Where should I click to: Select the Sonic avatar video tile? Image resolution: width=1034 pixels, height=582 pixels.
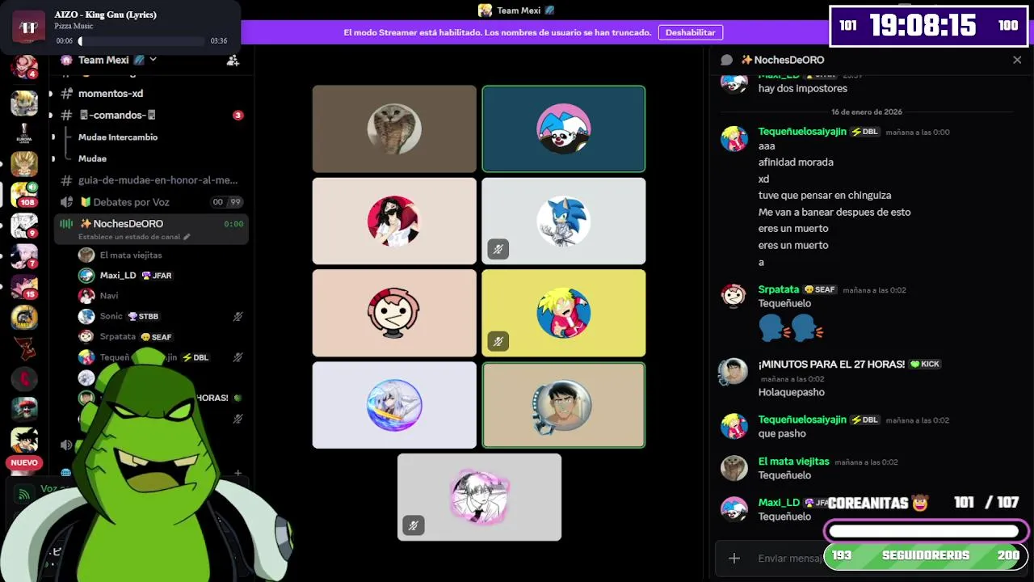(x=564, y=221)
